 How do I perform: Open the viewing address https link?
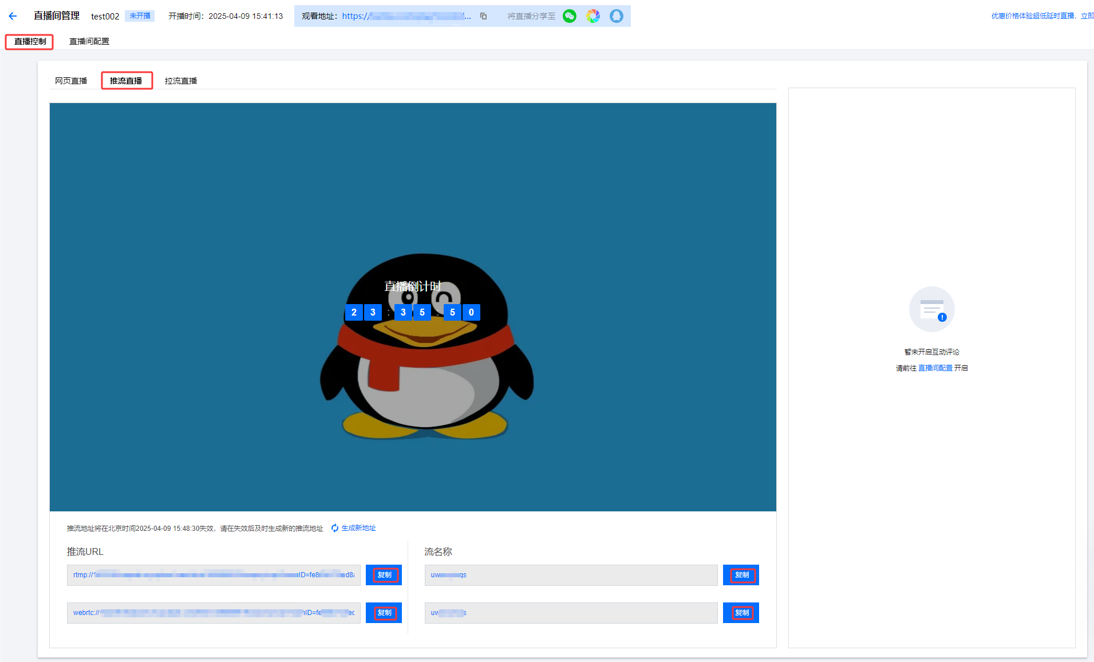pyautogui.click(x=406, y=16)
